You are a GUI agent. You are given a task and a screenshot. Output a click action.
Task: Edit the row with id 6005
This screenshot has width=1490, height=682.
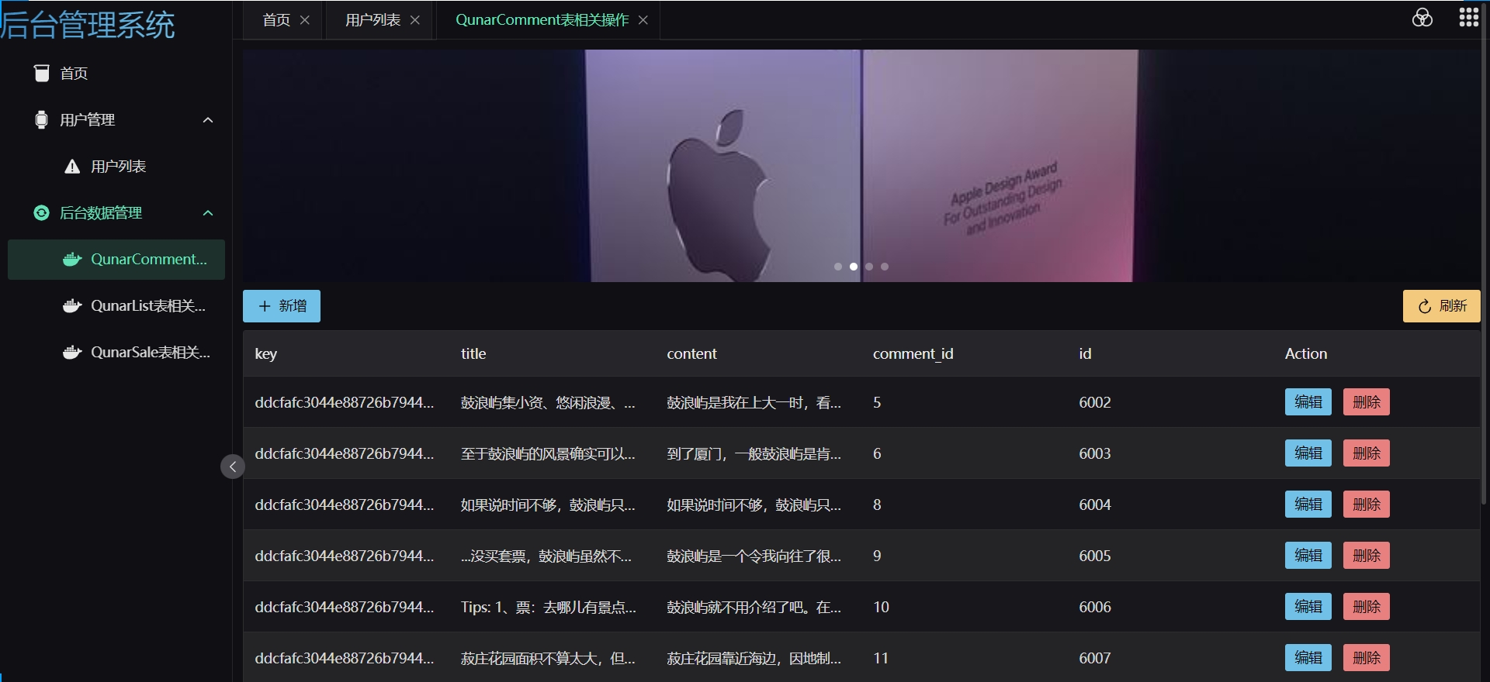(1308, 556)
